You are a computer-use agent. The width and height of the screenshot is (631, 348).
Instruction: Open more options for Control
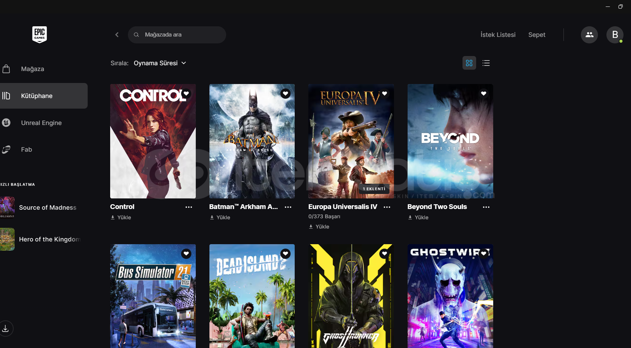pyautogui.click(x=189, y=207)
